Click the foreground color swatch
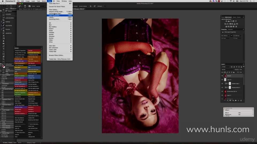 pyautogui.click(x=3, y=66)
